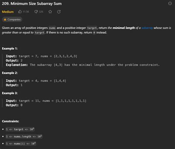This screenshot has width=175, height=149.
Task: Star this problem as favorite
Action: point(50,12)
